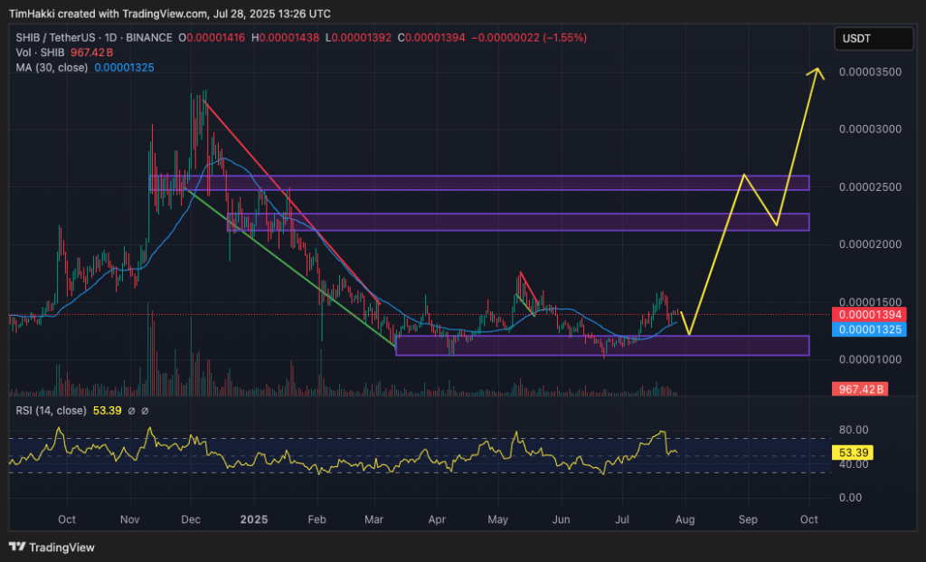Click the yellow 53.39 RSI axis tag
This screenshot has height=562, width=926.
(854, 450)
